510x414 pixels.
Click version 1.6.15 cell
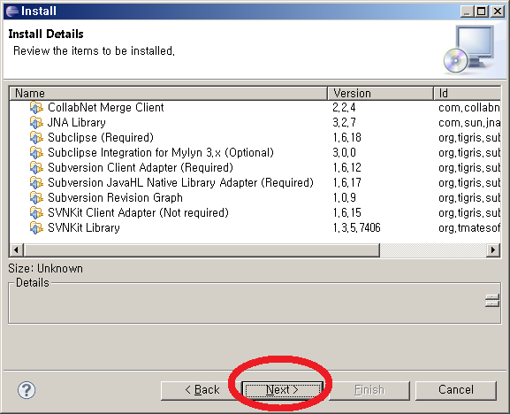tap(346, 212)
